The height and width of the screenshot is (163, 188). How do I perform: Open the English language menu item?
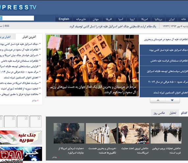[64, 19]
